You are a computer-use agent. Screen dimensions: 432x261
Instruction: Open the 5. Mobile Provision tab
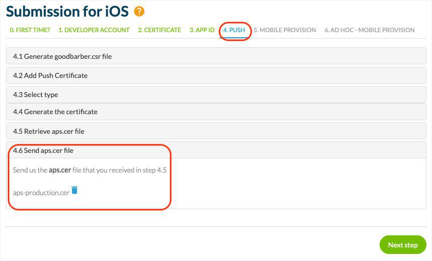284,30
